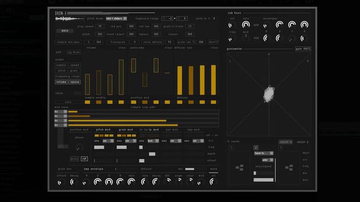
Task: Enable the mono toggle under phase
Action: (x=74, y=159)
